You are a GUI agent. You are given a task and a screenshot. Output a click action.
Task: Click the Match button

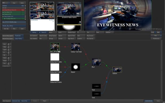45,101
